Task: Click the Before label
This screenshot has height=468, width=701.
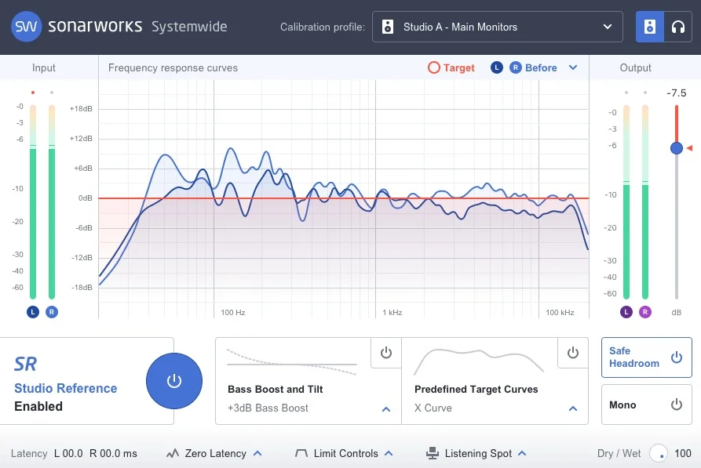Action: pos(541,68)
